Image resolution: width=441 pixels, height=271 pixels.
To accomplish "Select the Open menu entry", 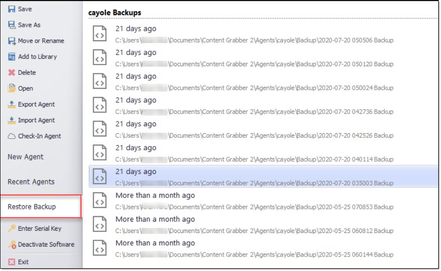I will pyautogui.click(x=25, y=88).
